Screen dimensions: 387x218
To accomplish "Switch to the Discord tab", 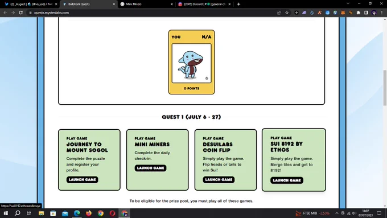I will (205, 4).
